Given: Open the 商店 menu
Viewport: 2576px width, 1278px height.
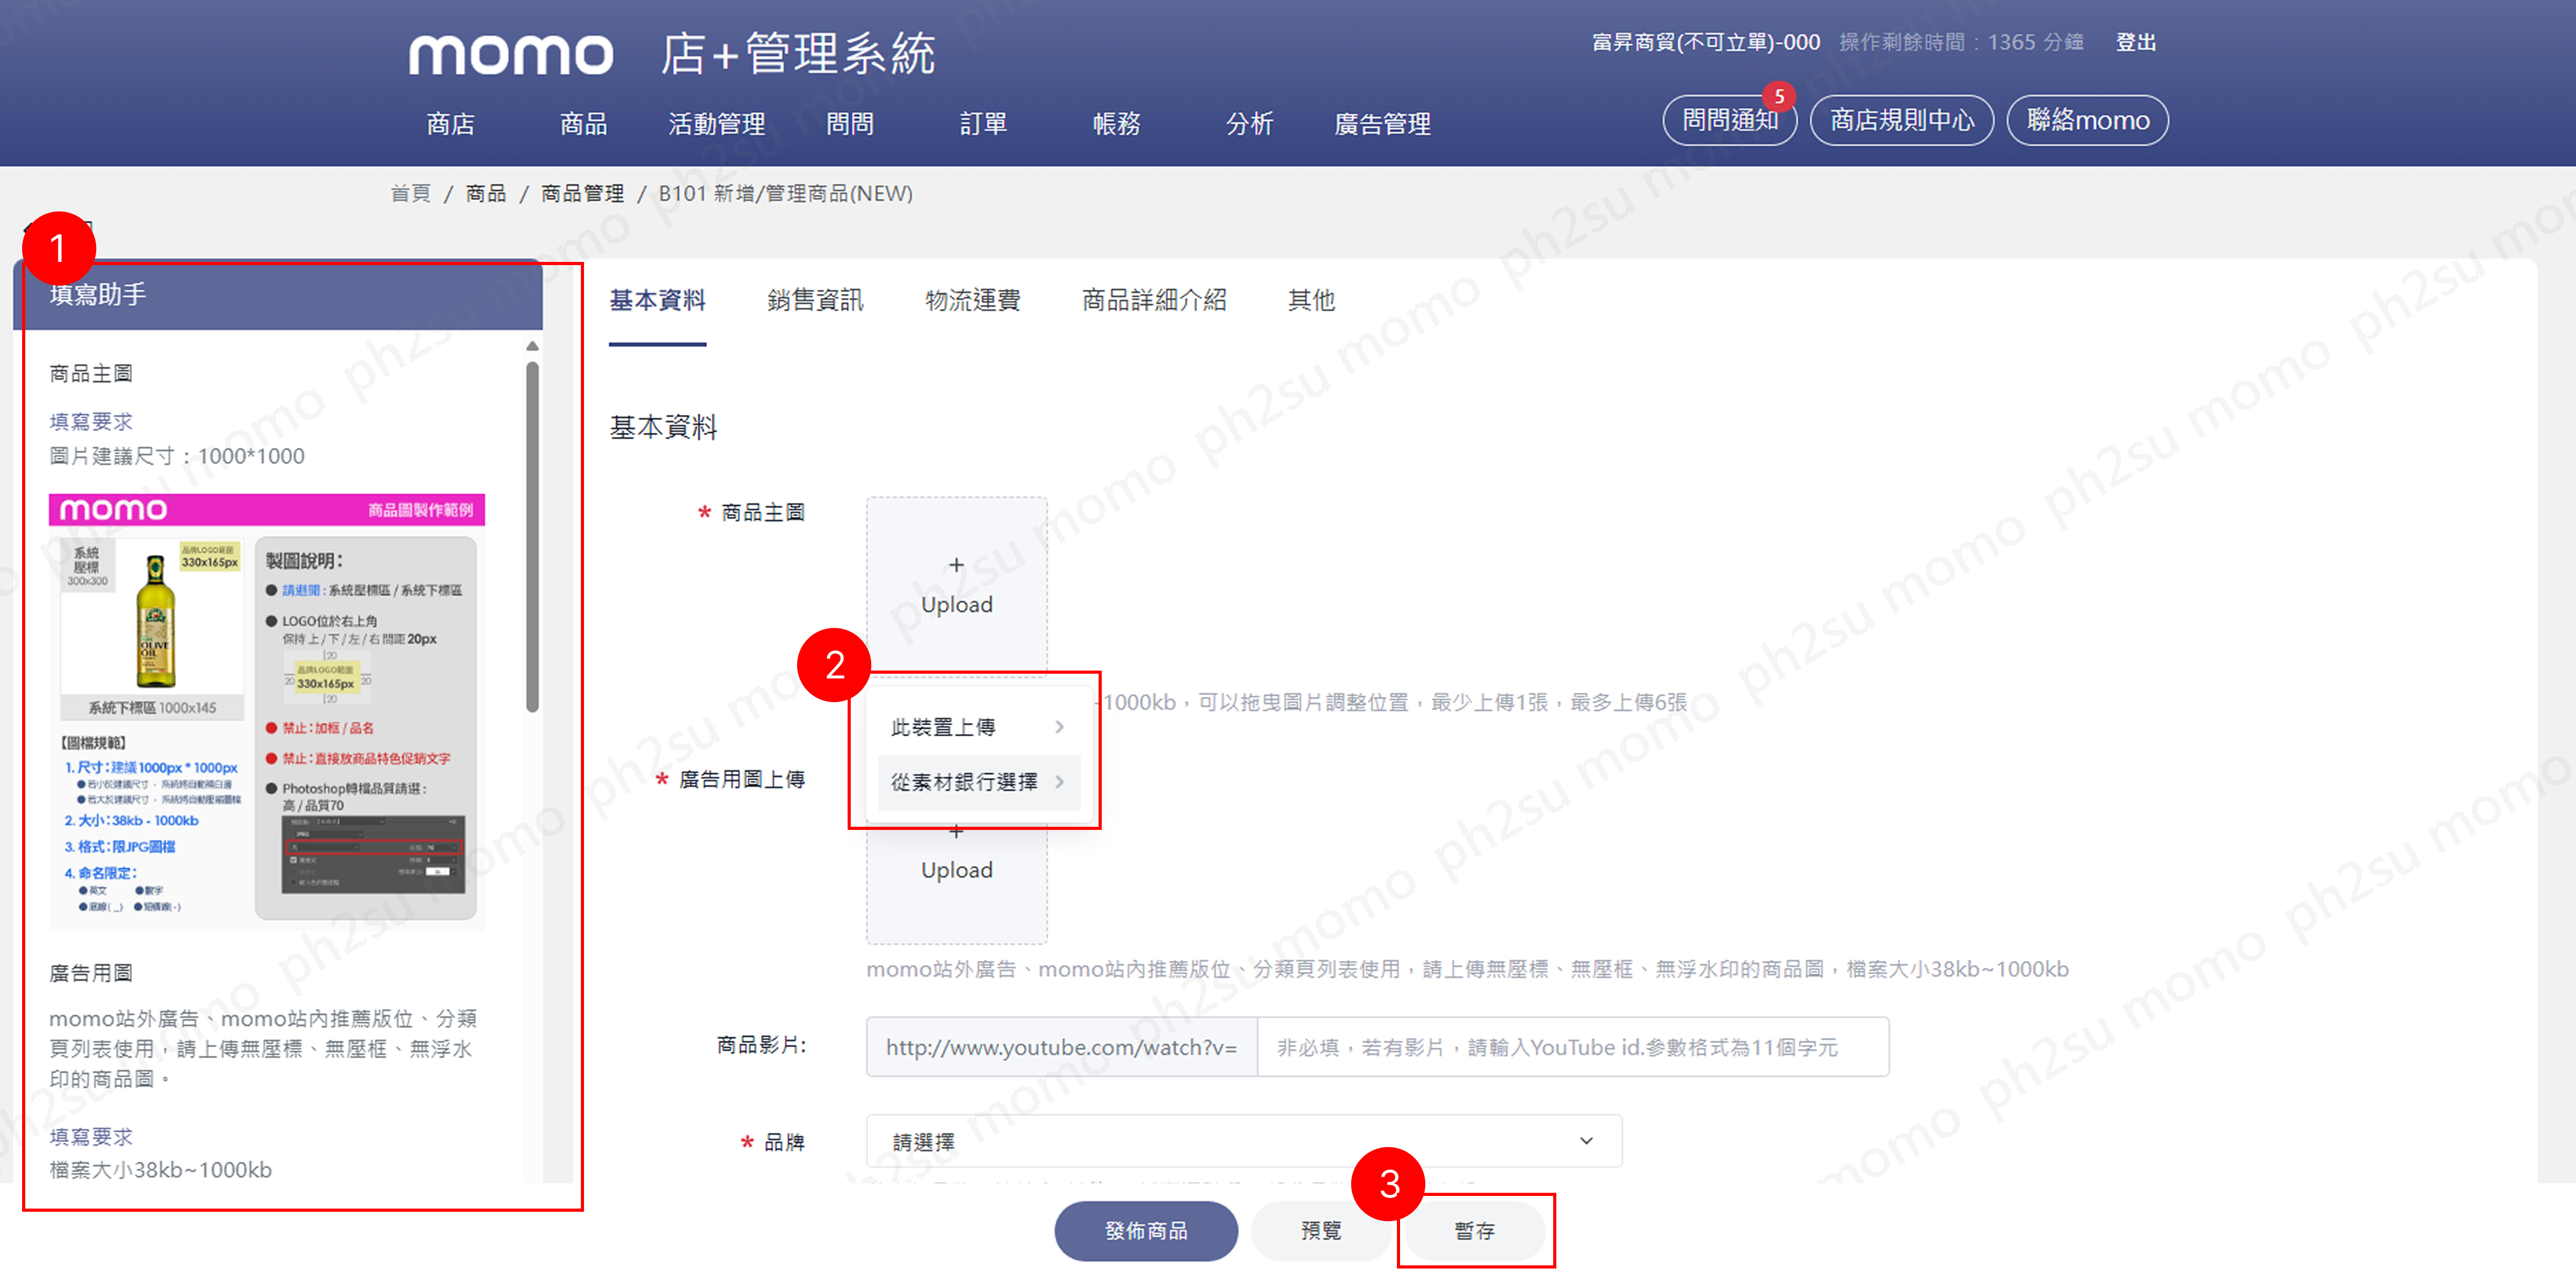Looking at the screenshot, I should tap(451, 124).
